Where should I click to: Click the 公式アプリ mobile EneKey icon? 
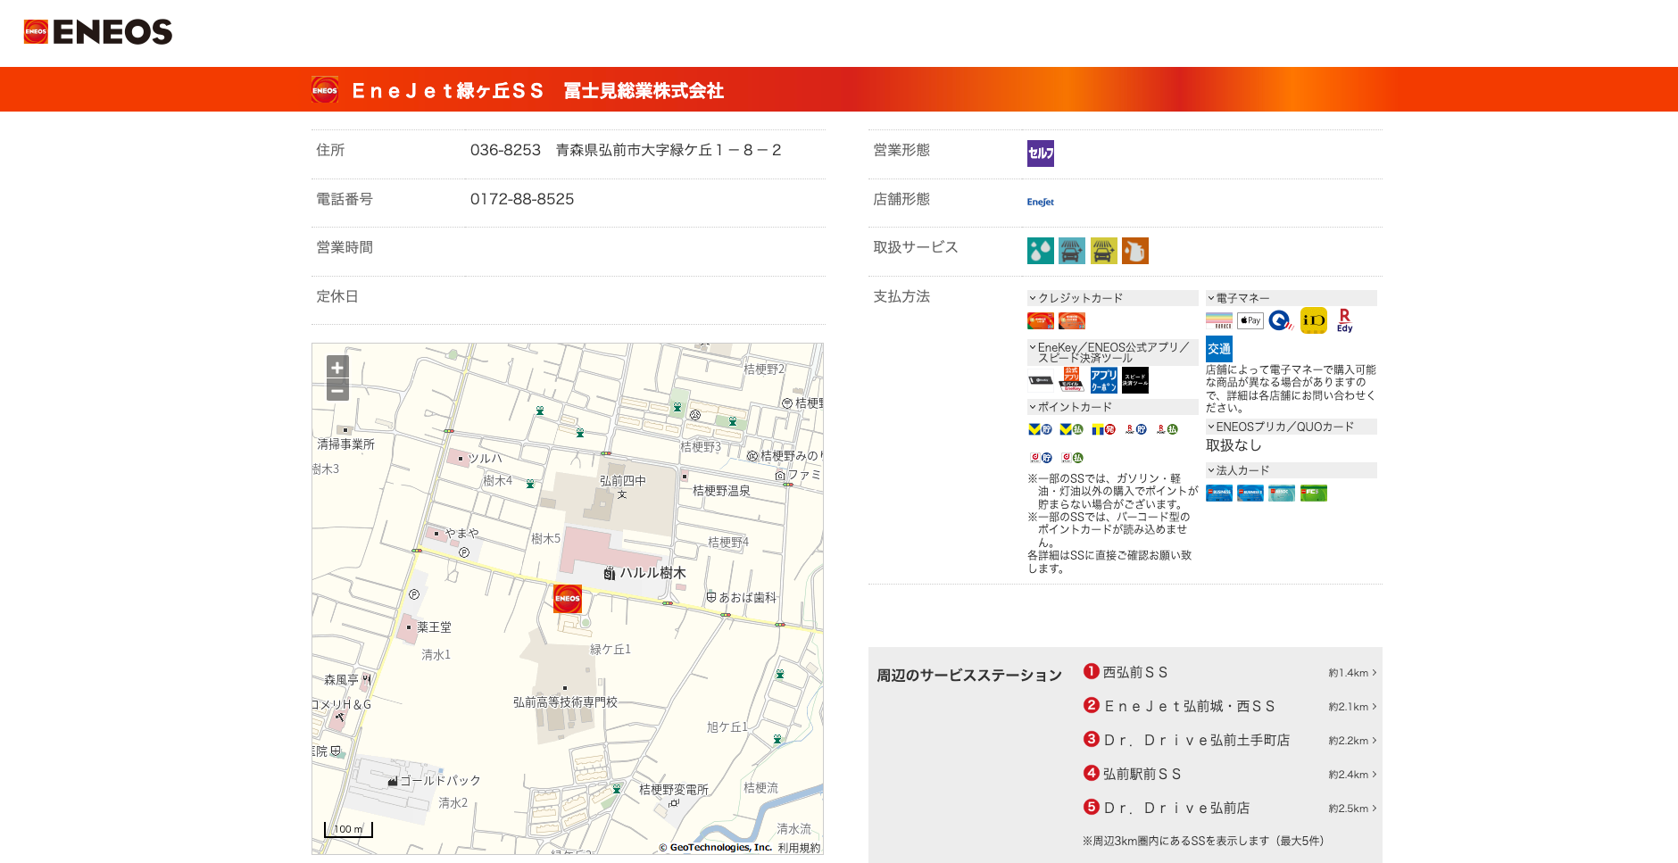(1072, 380)
